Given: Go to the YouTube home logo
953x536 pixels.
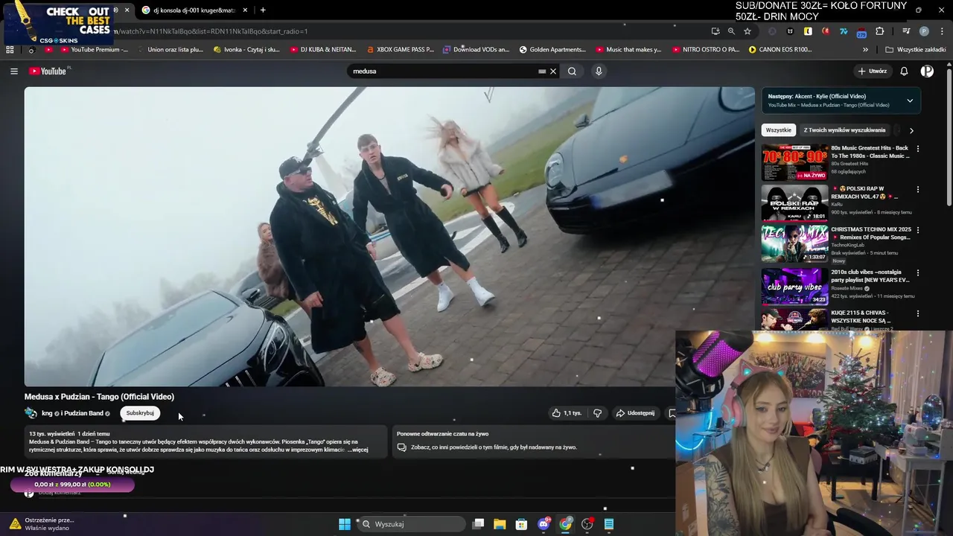Looking at the screenshot, I should [x=49, y=71].
